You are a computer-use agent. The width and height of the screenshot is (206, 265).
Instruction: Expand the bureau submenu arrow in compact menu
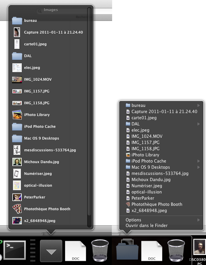[199, 105]
